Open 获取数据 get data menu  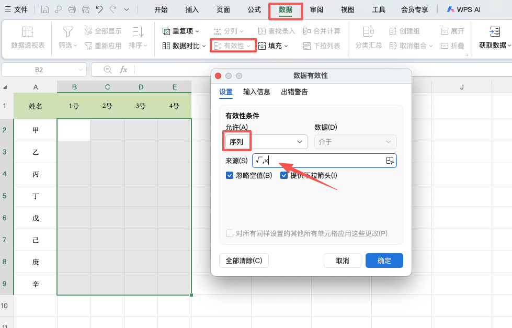(x=495, y=38)
